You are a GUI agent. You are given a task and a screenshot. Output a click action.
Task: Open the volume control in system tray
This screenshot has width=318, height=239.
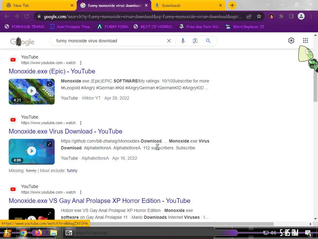click(x=273, y=233)
